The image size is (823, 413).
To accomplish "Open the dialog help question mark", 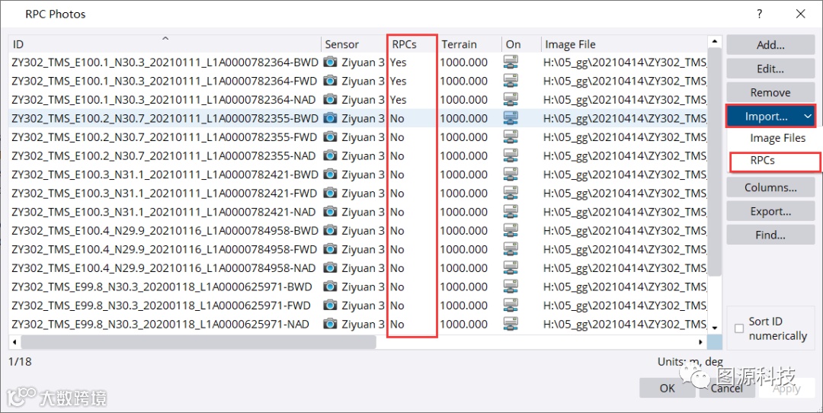I will click(x=760, y=14).
